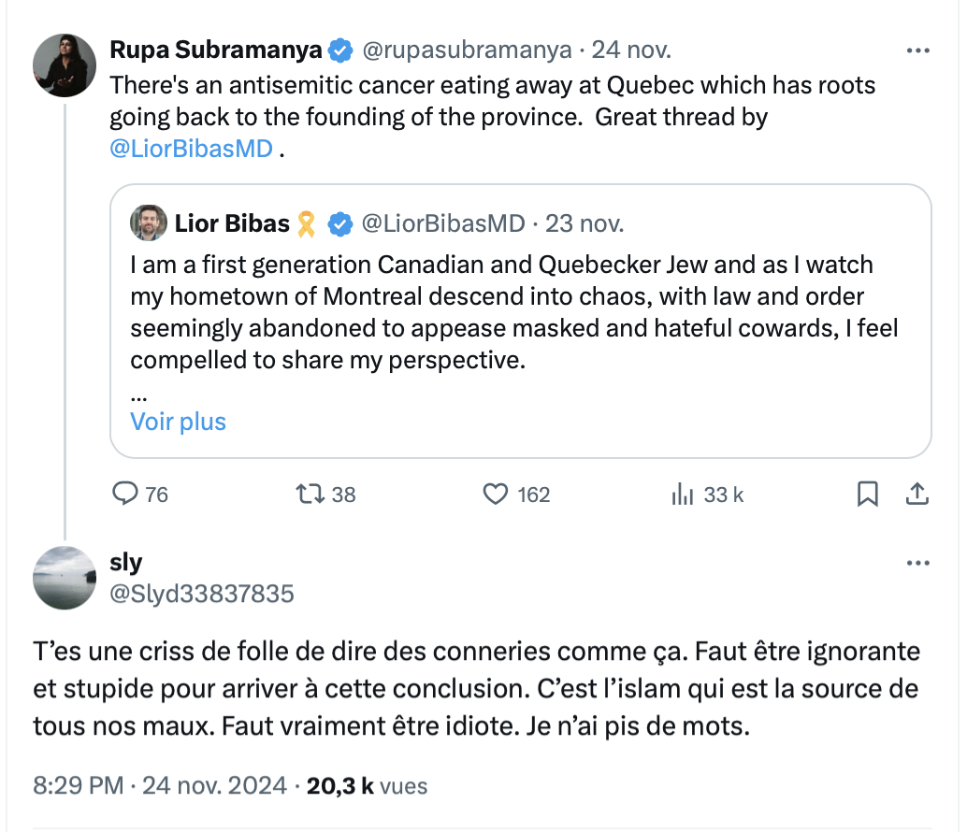Click the @rupasubramanya handle

[466, 50]
